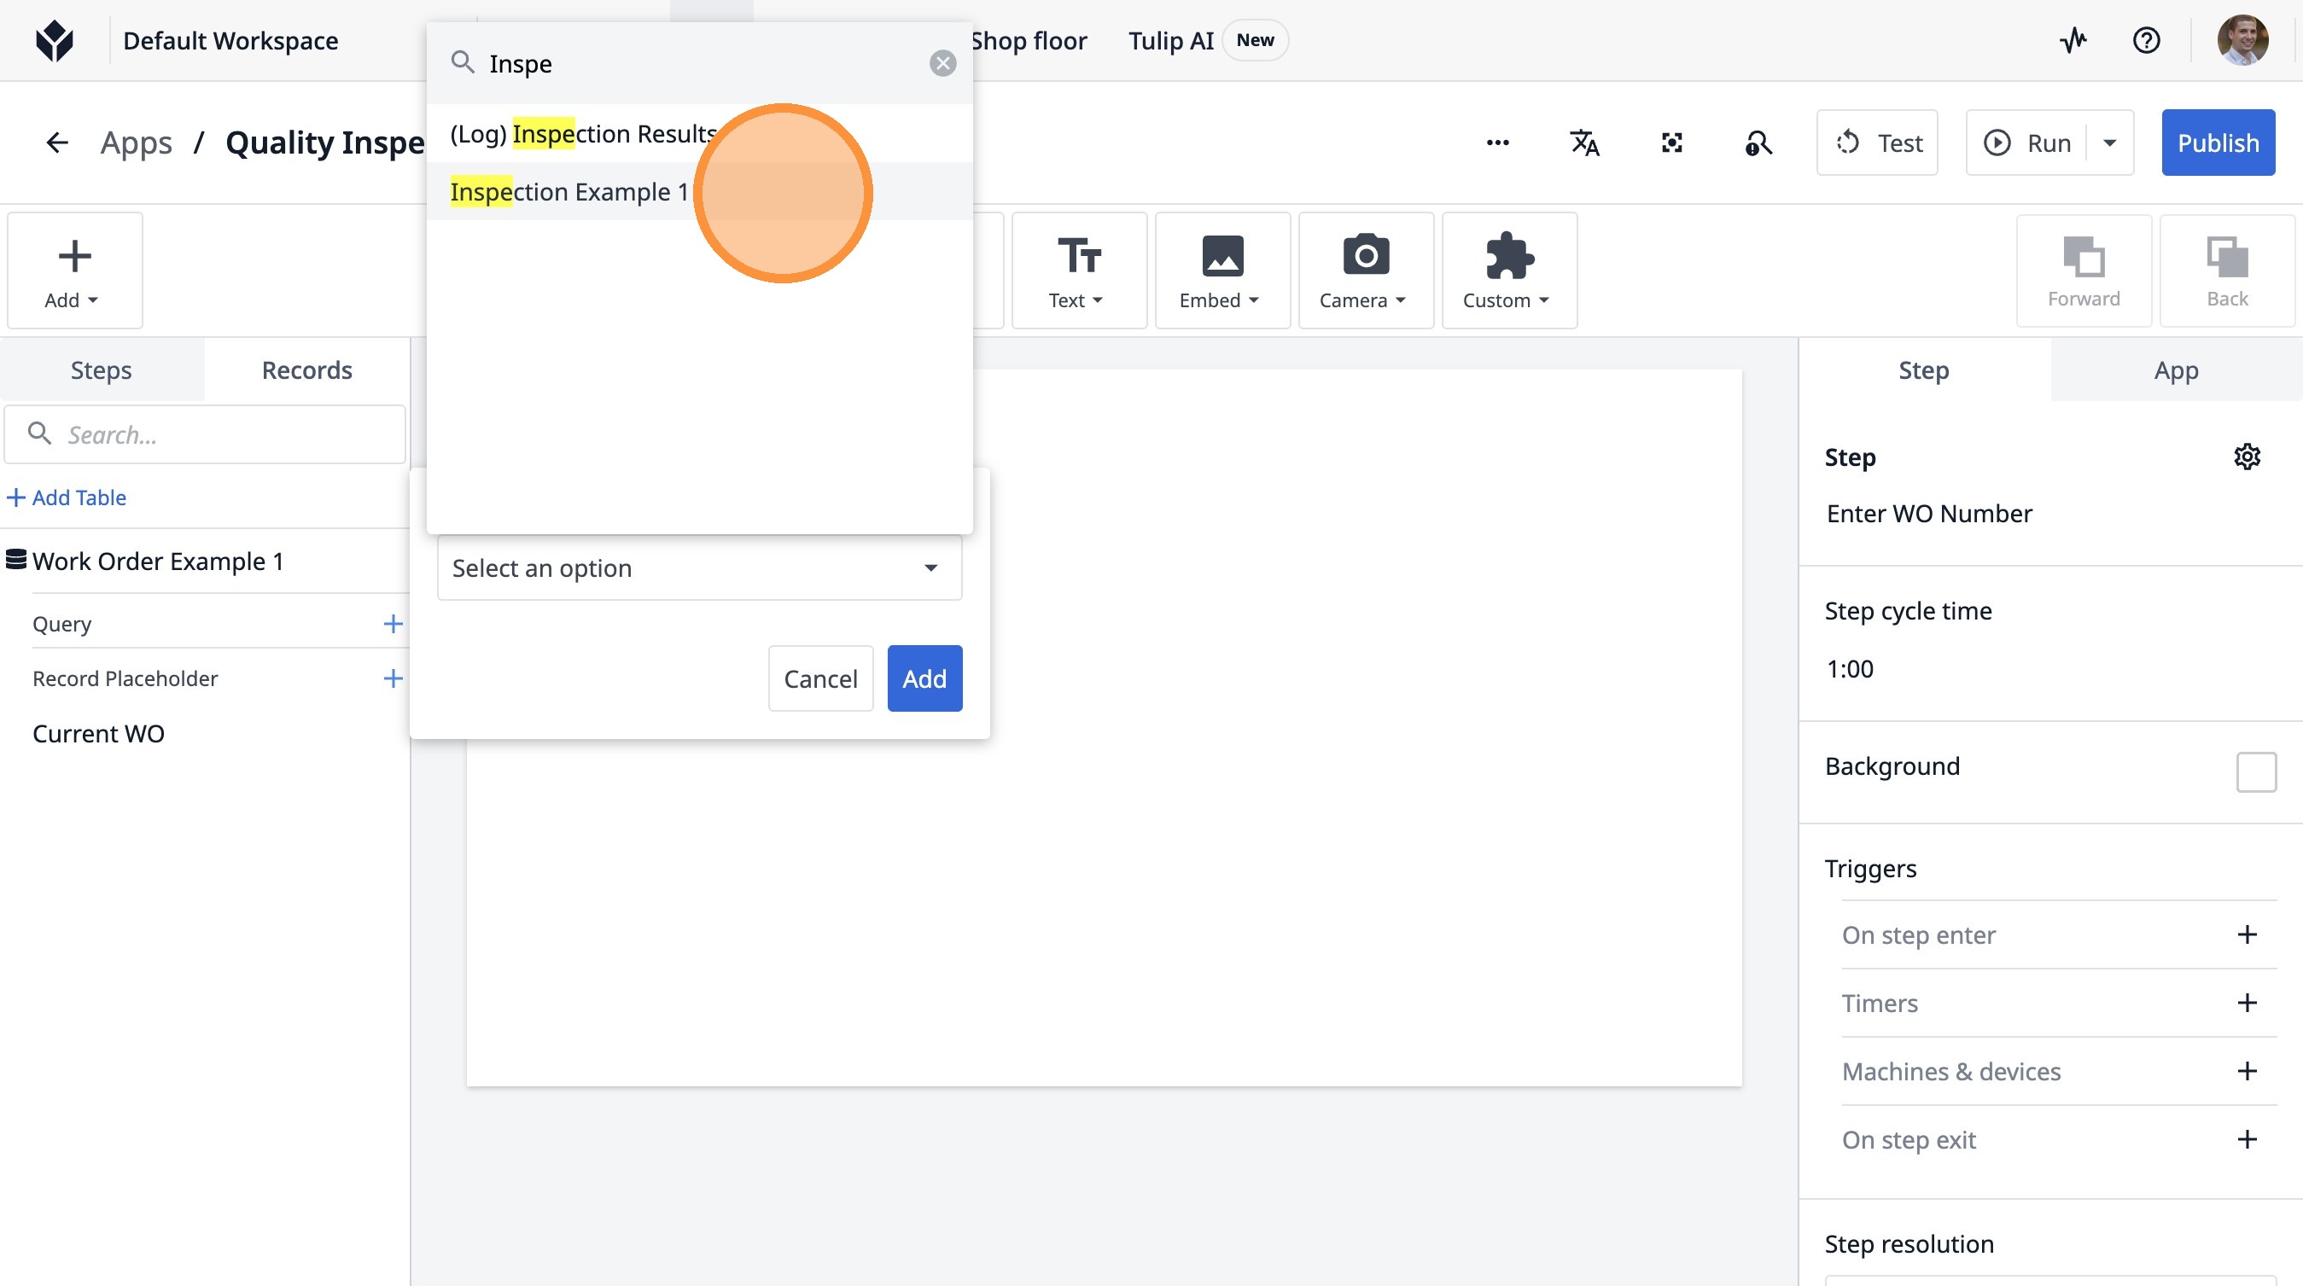2303x1286 pixels.
Task: Click the Cancel button in dialog
Action: 819,678
